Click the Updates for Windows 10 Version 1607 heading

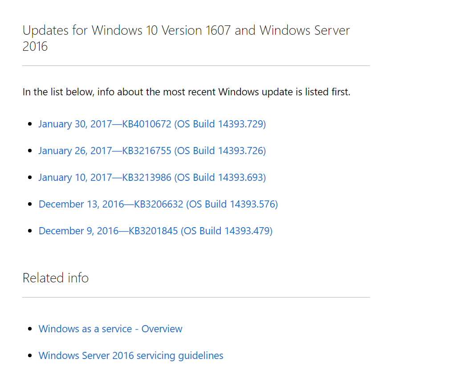pyautogui.click(x=186, y=30)
